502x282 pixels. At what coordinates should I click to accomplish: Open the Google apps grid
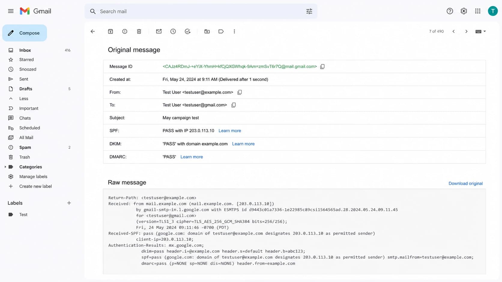coord(478,11)
